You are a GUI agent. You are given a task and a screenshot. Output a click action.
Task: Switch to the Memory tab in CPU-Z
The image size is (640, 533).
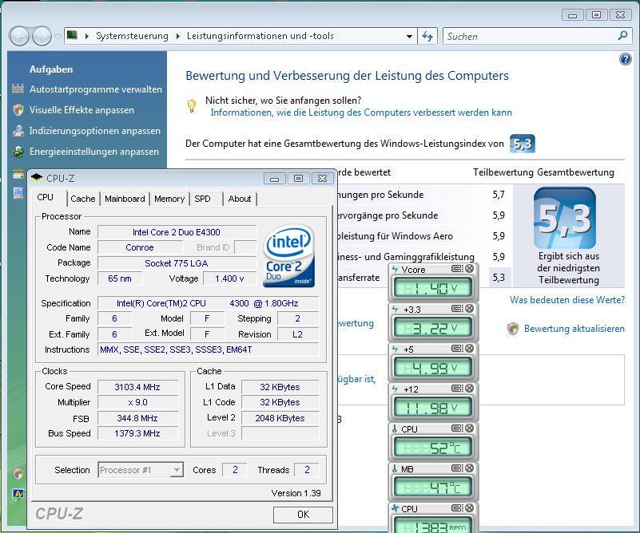point(169,199)
